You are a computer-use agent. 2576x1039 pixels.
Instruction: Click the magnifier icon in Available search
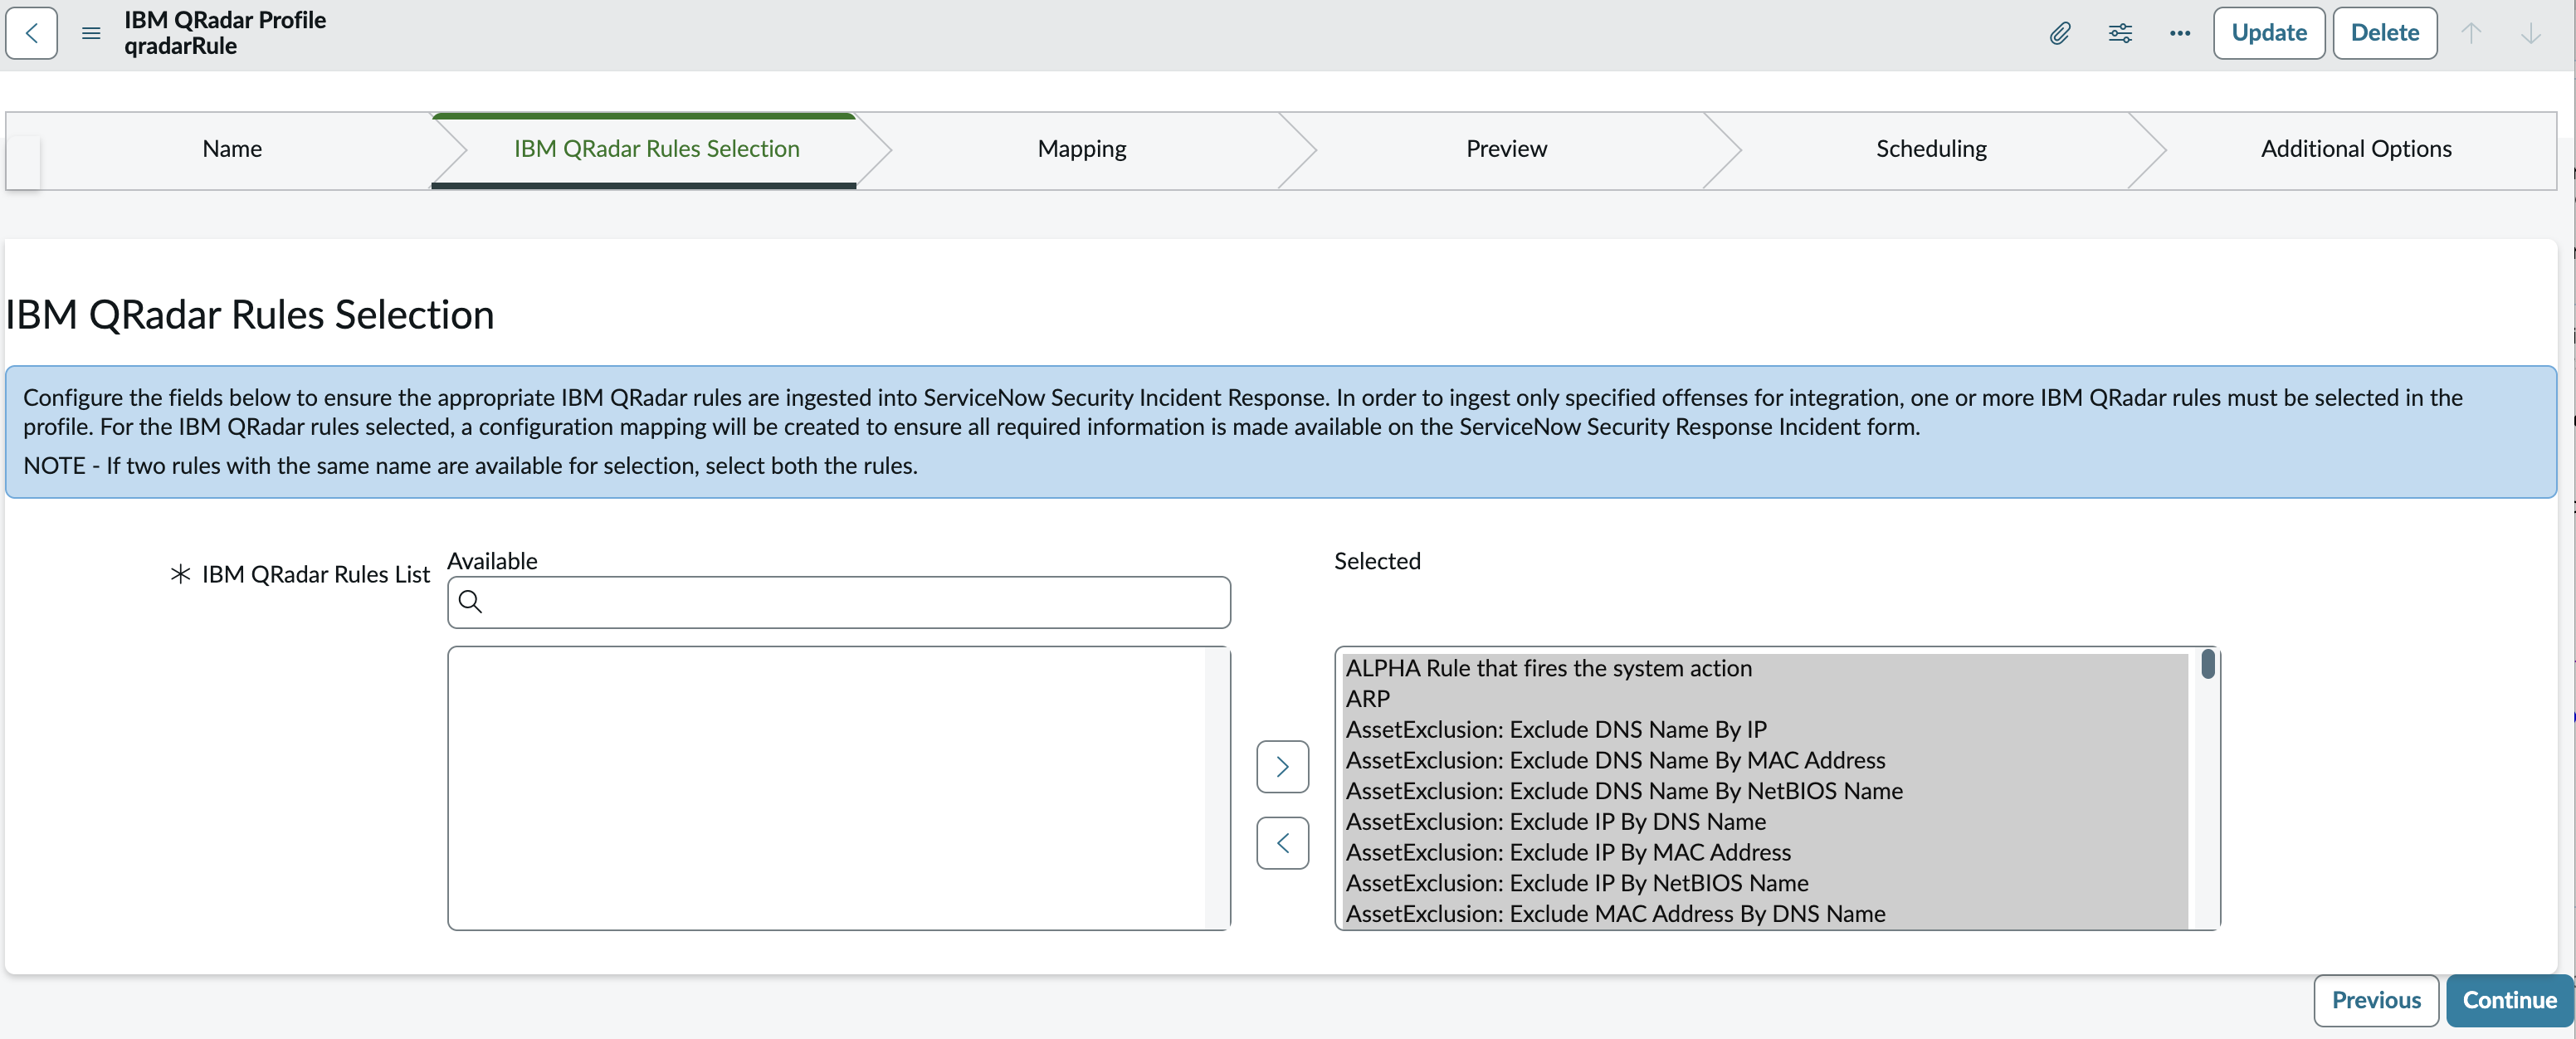pyautogui.click(x=470, y=601)
